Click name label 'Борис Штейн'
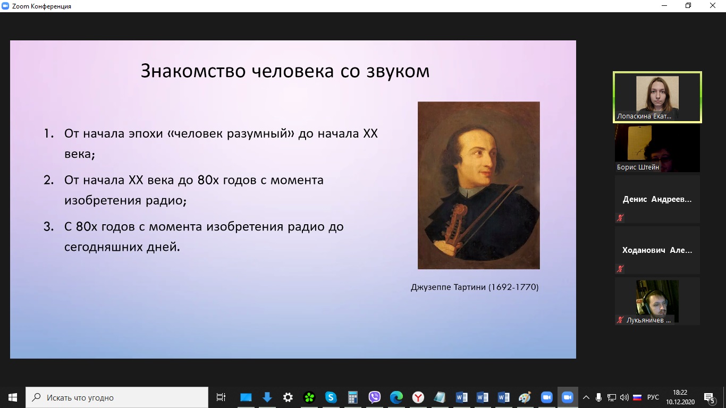This screenshot has height=408, width=726. tap(638, 167)
